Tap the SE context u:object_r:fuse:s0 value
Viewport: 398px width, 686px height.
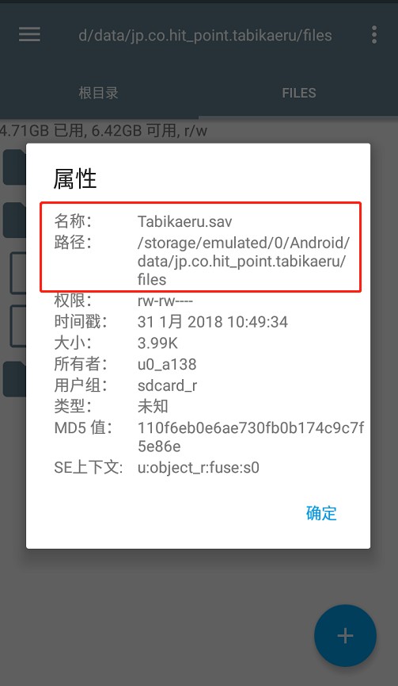198,468
